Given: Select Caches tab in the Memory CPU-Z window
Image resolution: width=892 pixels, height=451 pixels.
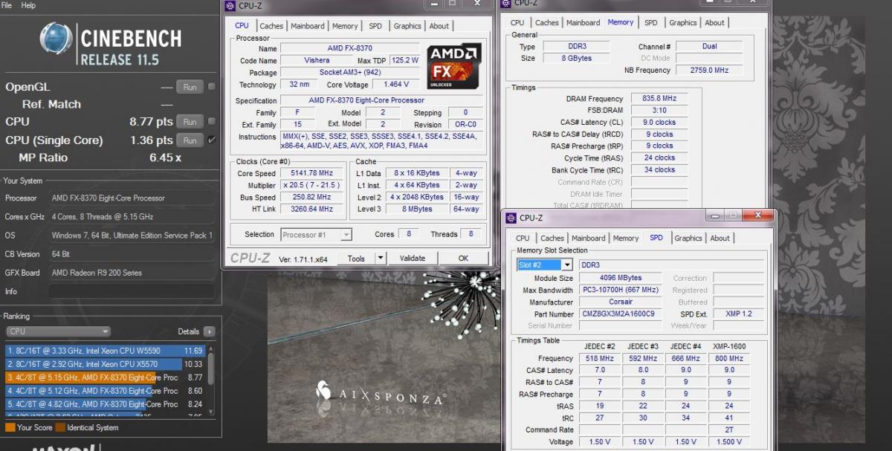Looking at the screenshot, I should click(x=547, y=23).
